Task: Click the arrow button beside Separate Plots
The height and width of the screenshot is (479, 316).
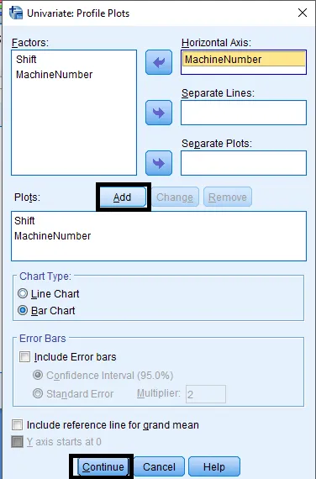Action: [x=159, y=163]
